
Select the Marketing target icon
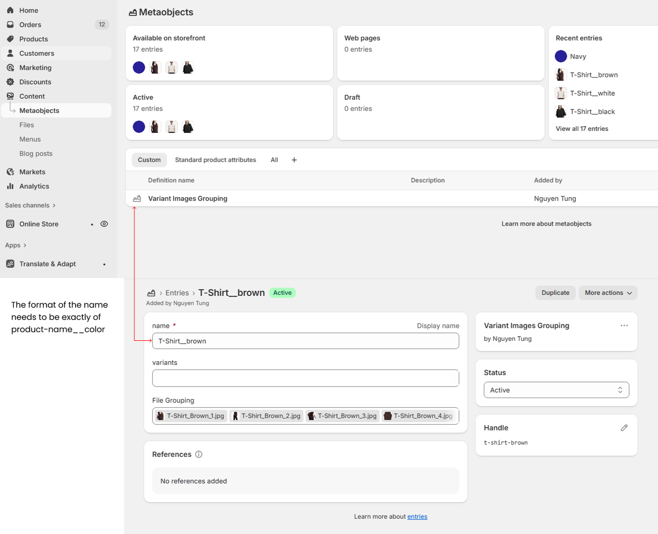[x=10, y=67]
